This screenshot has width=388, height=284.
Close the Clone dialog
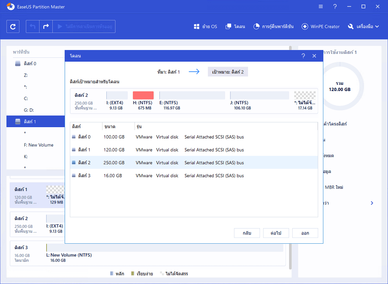(x=314, y=56)
